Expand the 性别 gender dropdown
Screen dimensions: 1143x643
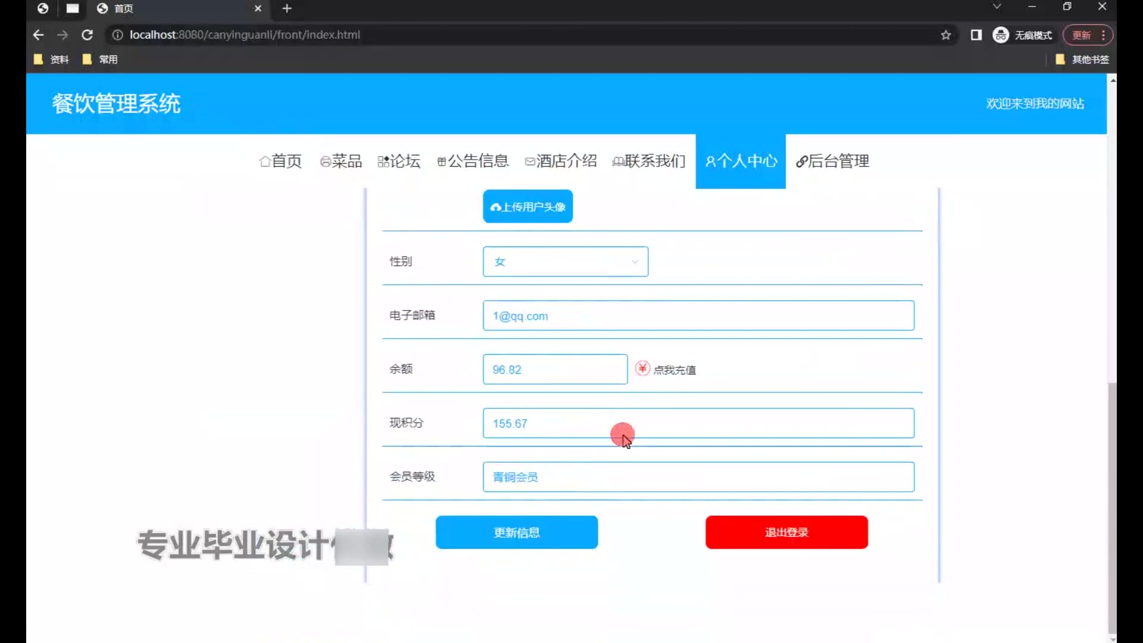[x=565, y=262]
